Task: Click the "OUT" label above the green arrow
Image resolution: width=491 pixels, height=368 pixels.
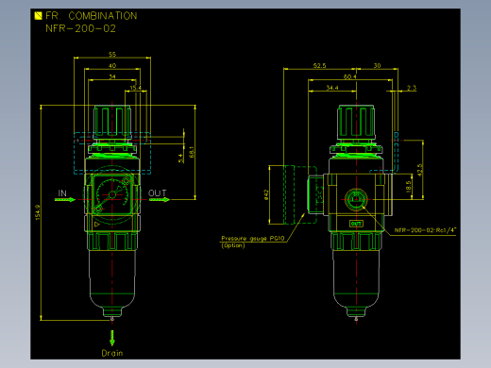Action: point(157,193)
